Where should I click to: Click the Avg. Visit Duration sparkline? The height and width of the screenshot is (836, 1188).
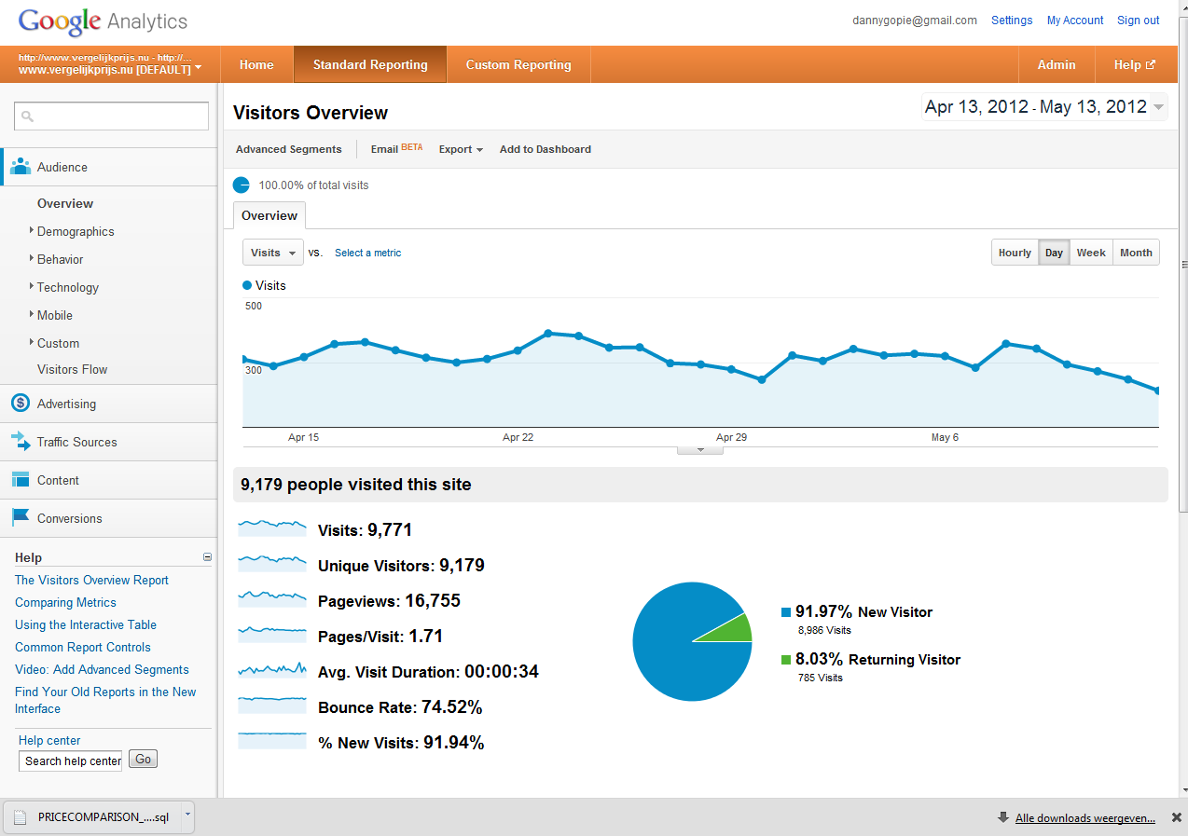(272, 670)
